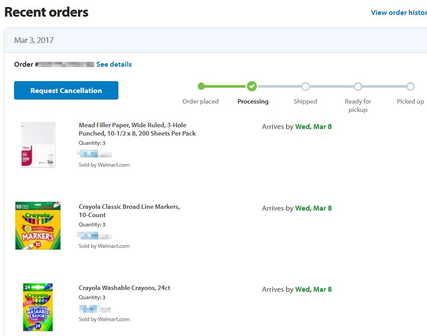Click the Ready for pickup step circle

[358, 86]
